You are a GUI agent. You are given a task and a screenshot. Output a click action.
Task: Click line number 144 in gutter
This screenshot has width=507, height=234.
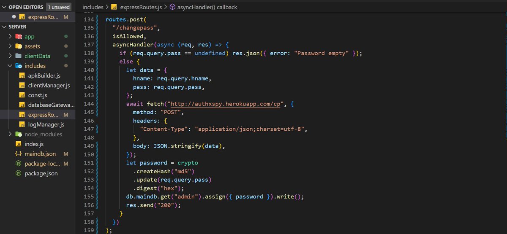coord(88,103)
